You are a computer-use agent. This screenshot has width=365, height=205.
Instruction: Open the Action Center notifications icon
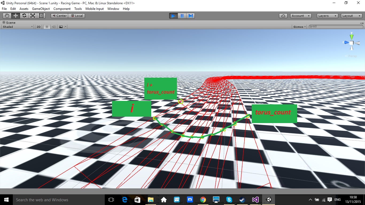[x=330, y=200]
